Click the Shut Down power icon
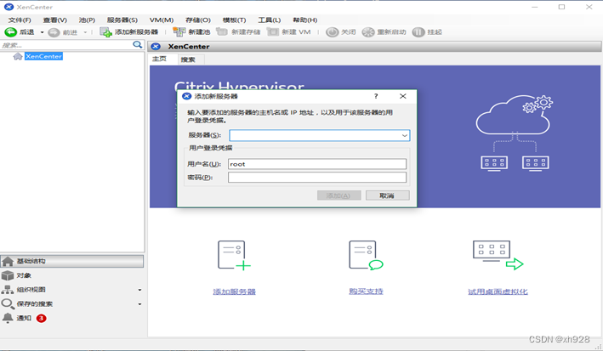This screenshot has width=603, height=351. [332, 32]
